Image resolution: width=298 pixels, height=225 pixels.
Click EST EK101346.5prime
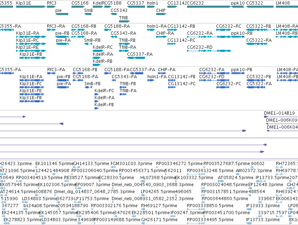click(37, 167)
